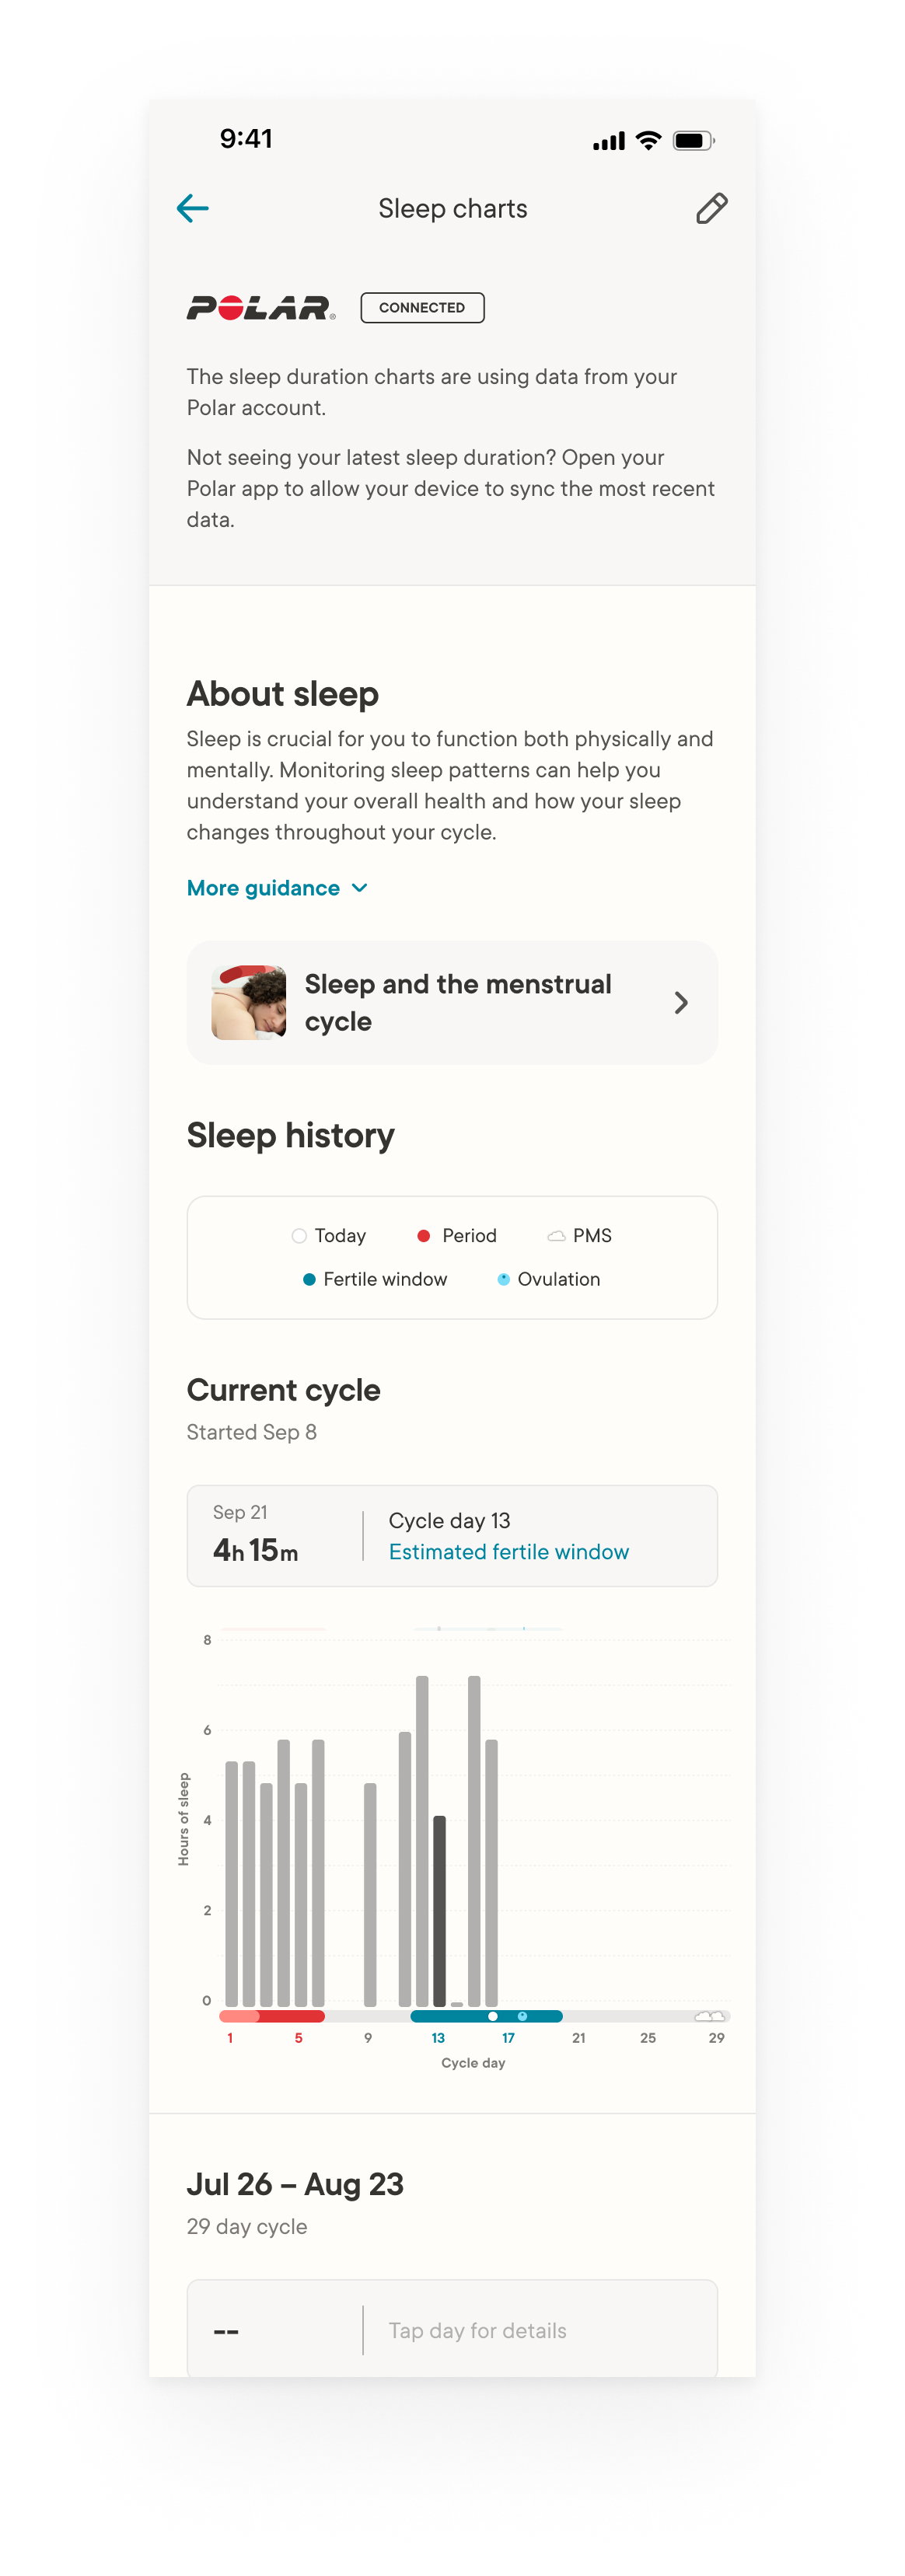Tap the pencil edit icon
This screenshot has width=905, height=2576.
(711, 208)
